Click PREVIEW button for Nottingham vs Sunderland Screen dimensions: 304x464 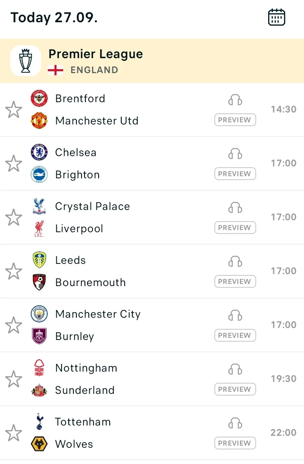click(235, 389)
